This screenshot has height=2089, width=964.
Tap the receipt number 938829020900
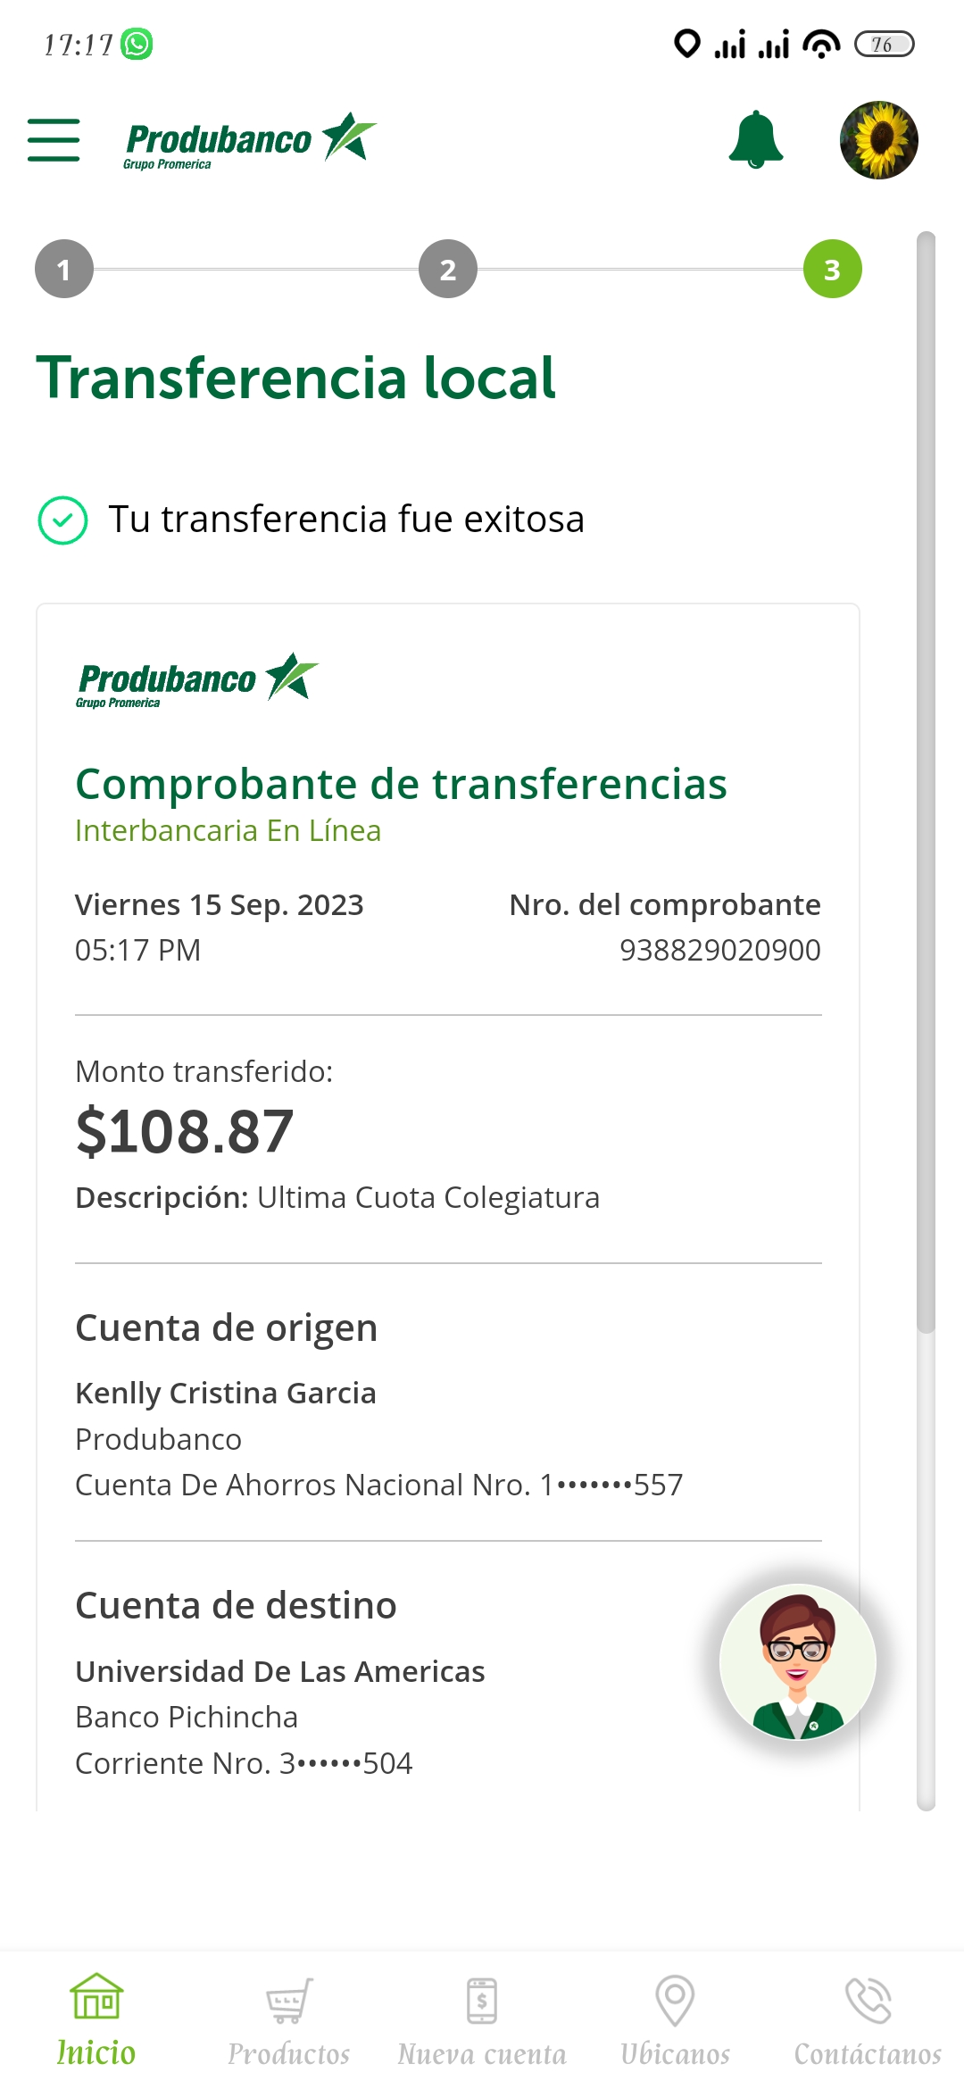[x=719, y=950]
